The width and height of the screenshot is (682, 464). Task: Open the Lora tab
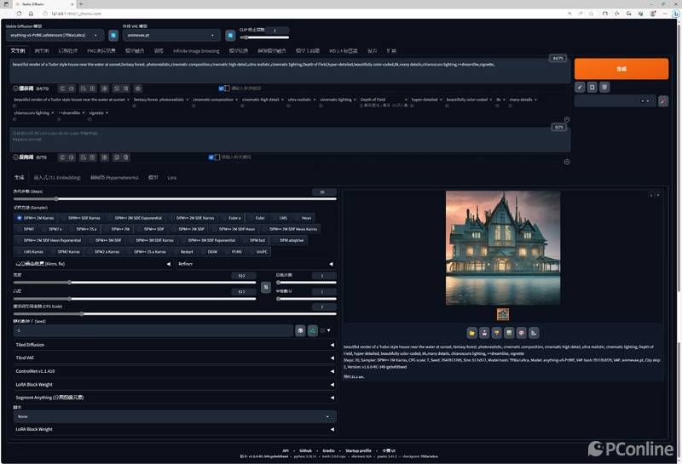click(x=172, y=177)
